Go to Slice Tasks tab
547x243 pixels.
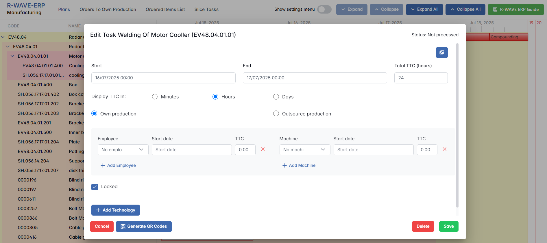tap(206, 10)
